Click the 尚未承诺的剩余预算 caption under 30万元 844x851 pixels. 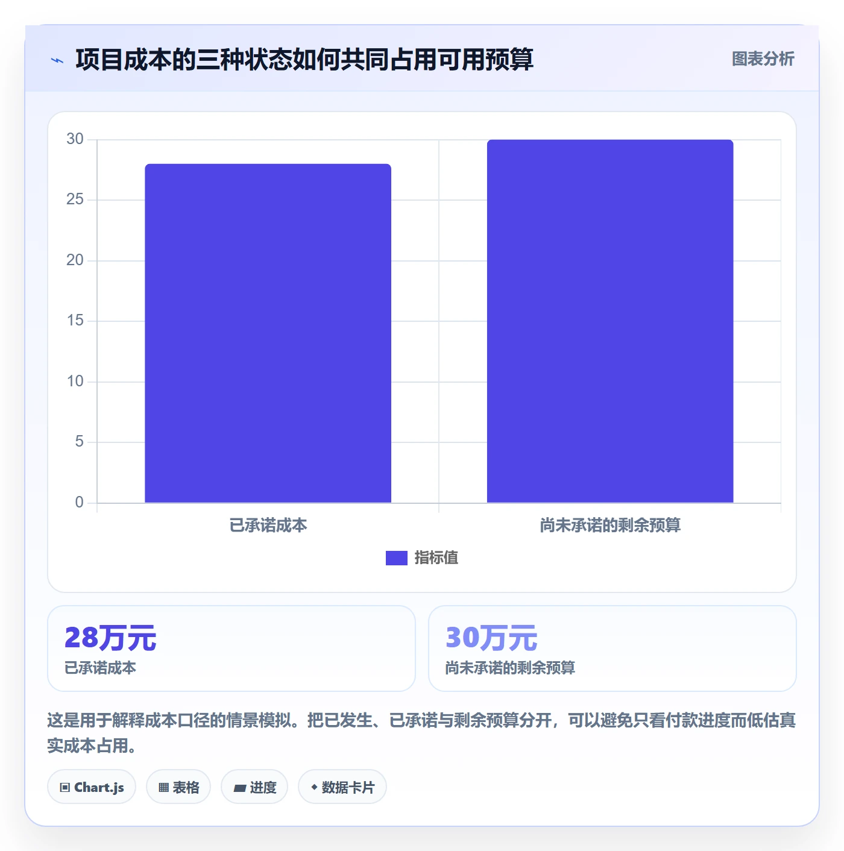[510, 668]
